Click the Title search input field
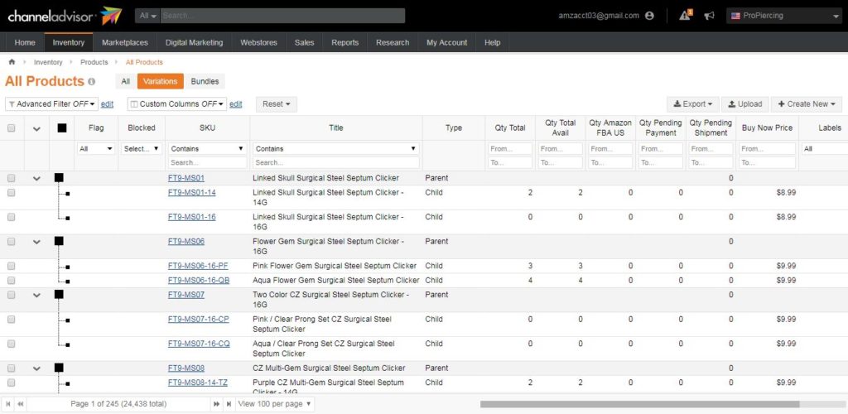Image resolution: width=848 pixels, height=414 pixels. pos(335,163)
